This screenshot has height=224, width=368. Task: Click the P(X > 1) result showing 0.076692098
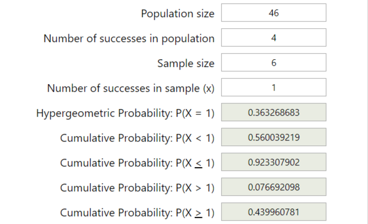click(273, 187)
